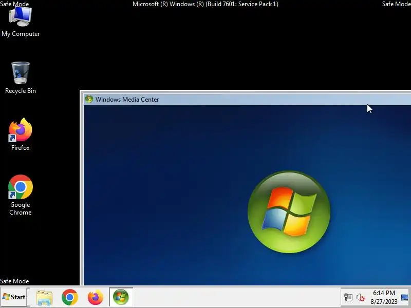The height and width of the screenshot is (308, 411).
Task: Open the network status tray icon
Action: click(x=348, y=298)
